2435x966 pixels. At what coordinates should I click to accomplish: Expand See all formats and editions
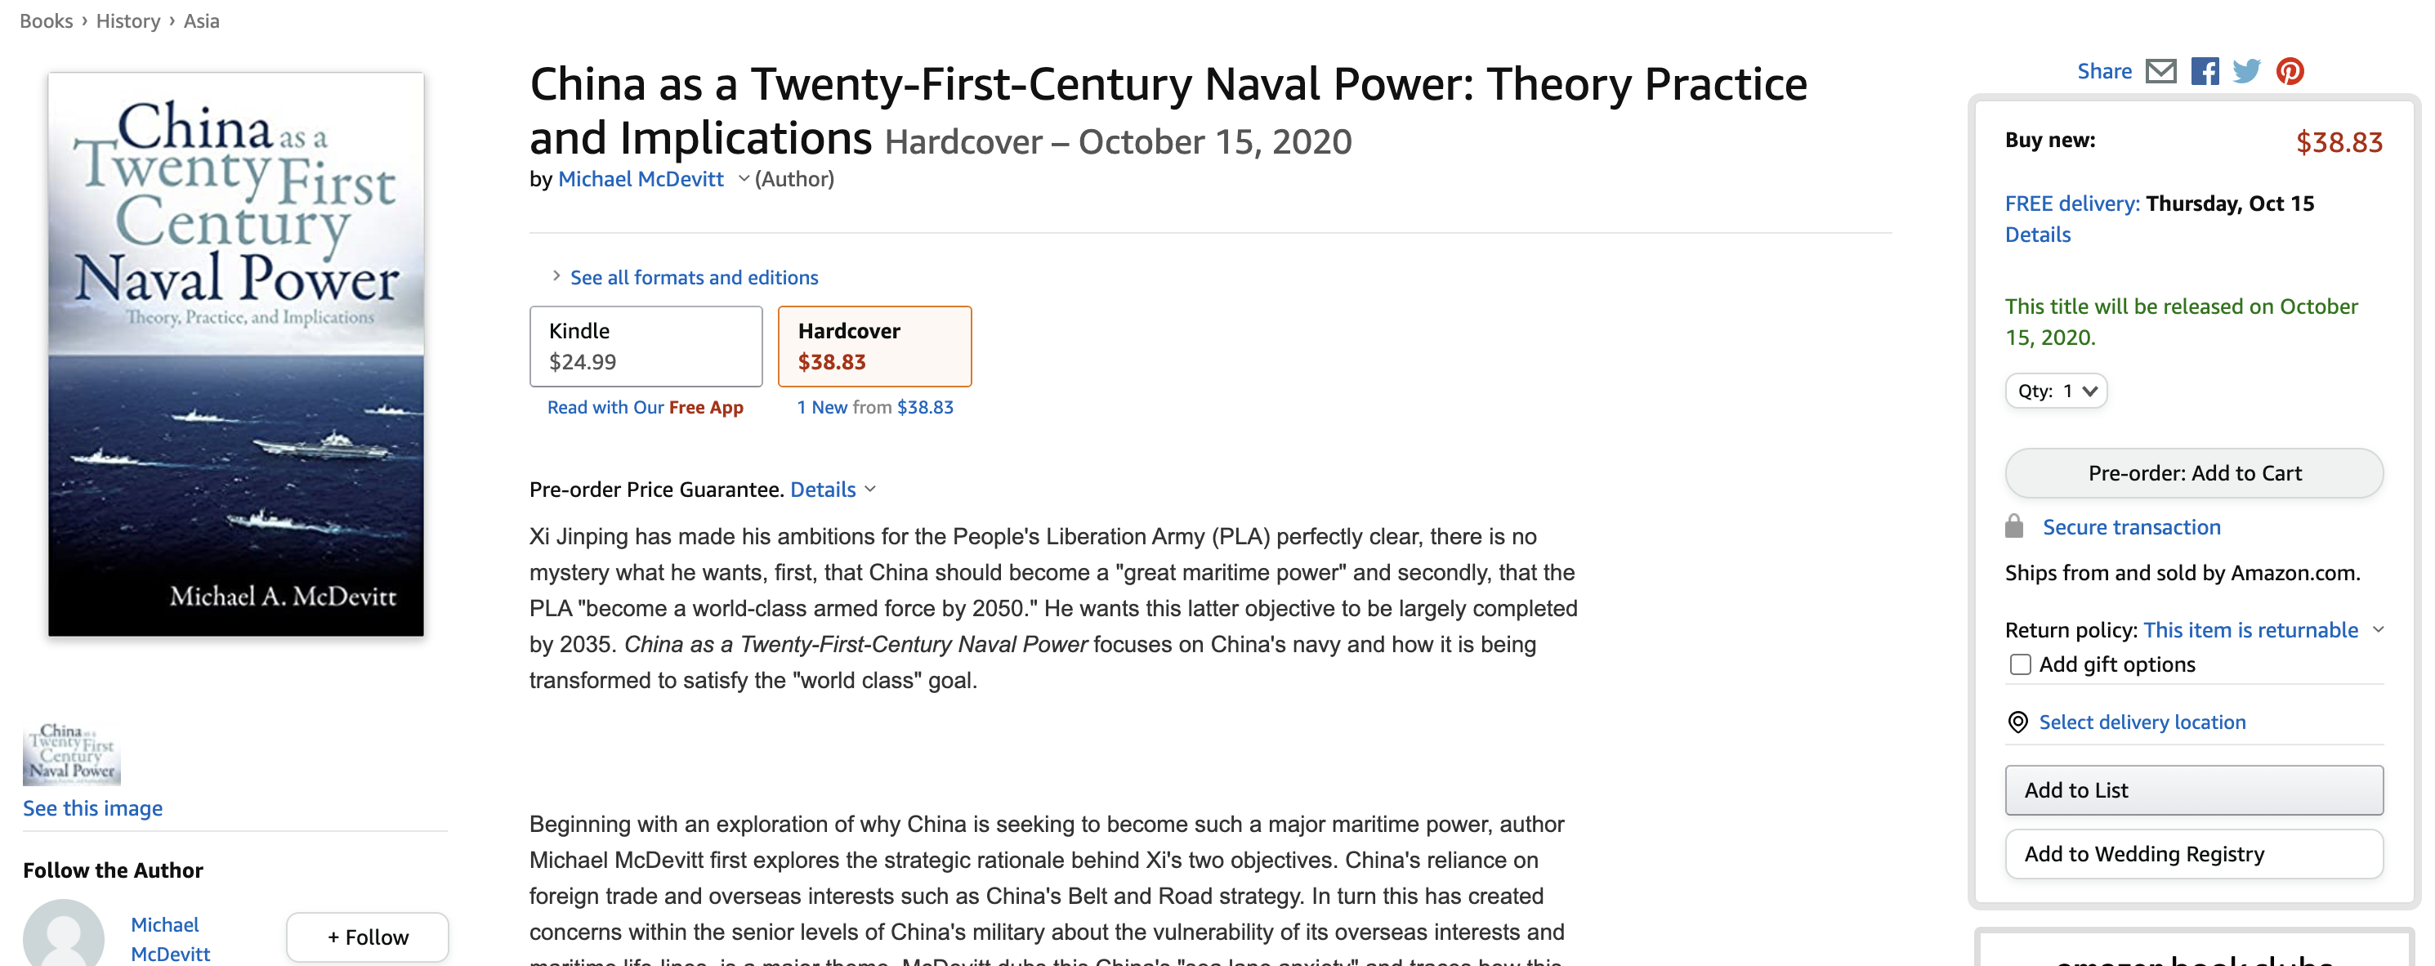pyautogui.click(x=694, y=277)
